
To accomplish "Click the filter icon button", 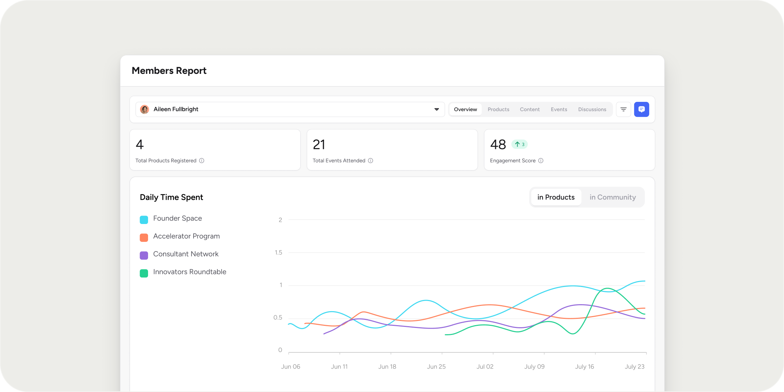I will click(623, 110).
